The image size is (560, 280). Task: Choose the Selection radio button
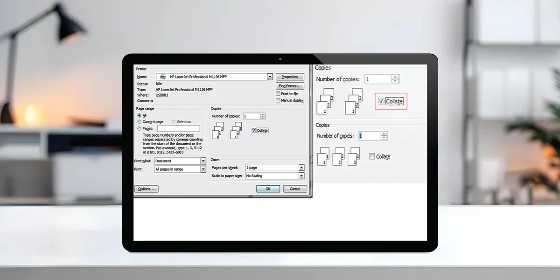(174, 122)
